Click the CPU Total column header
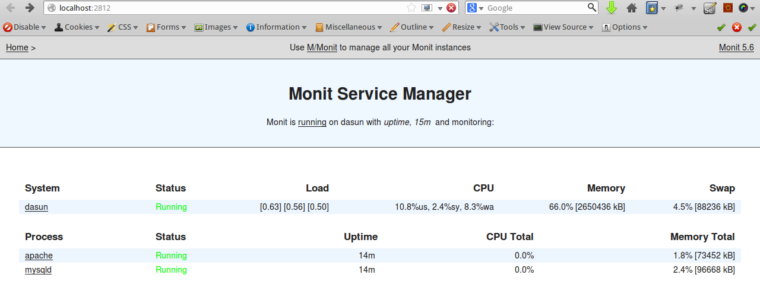The height and width of the screenshot is (297, 760). 510,237
